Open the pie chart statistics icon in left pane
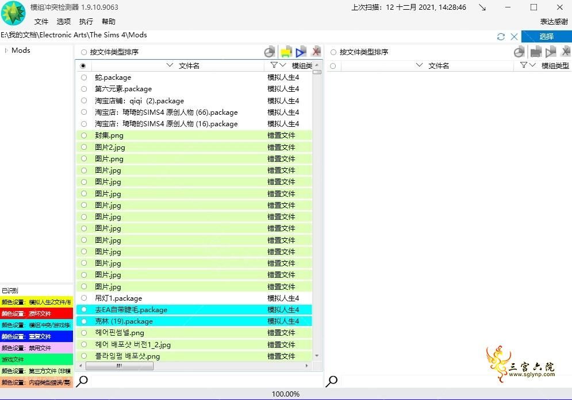 [270, 52]
